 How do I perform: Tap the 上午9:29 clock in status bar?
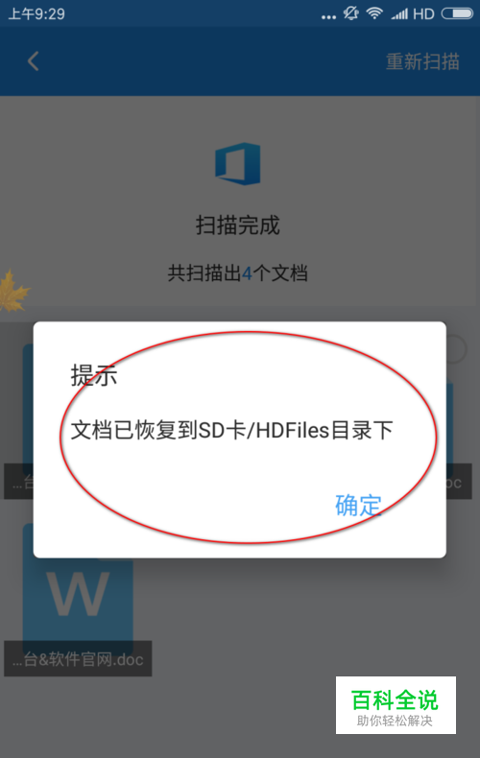(x=36, y=13)
